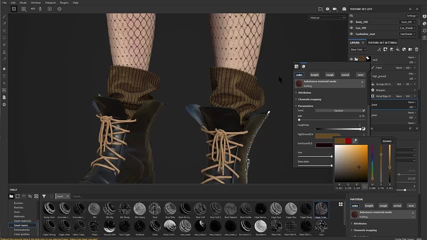Remove Substance material in popup

click(x=362, y=82)
